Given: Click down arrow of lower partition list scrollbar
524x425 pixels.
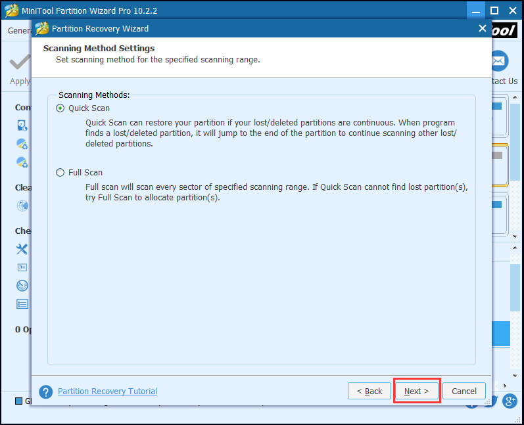Looking at the screenshot, I should click(515, 376).
